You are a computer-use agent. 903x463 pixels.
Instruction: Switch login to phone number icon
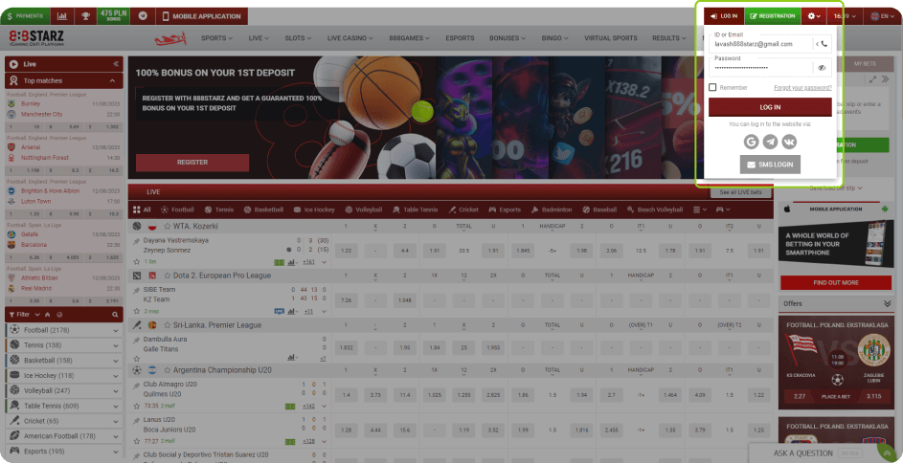click(822, 44)
